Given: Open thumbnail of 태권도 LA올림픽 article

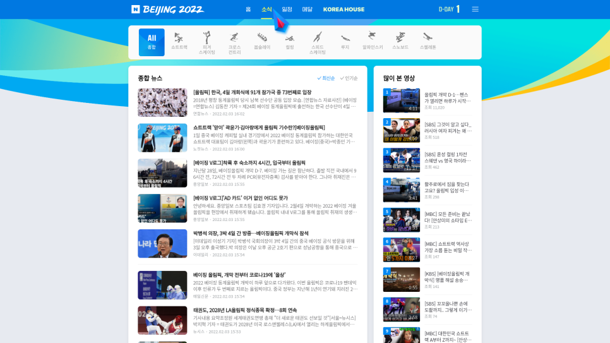Looking at the screenshot, I should click(x=162, y=320).
